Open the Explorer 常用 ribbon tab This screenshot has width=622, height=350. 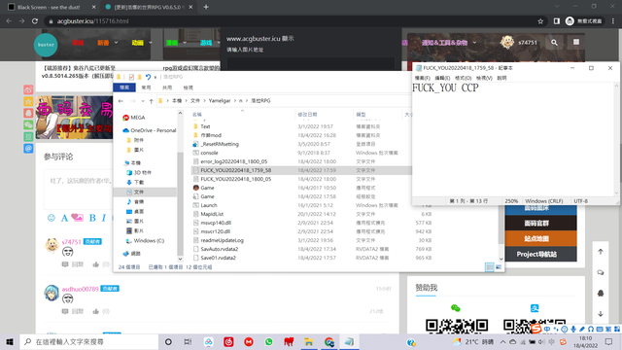[146, 87]
